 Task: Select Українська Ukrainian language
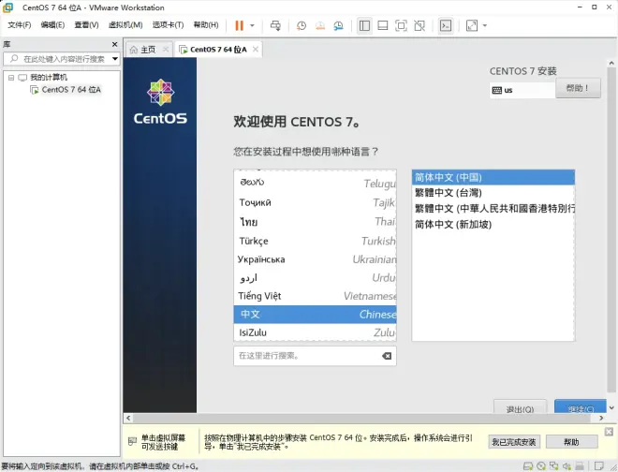[315, 259]
